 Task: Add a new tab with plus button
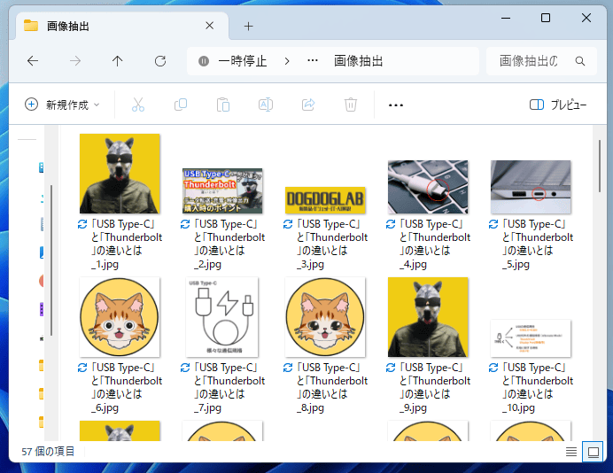click(249, 26)
